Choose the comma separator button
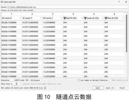The height and width of the screenshot is (100, 129). (x=44, y=80)
